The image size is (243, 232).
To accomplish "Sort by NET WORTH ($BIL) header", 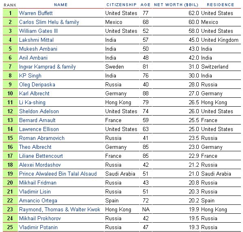I will pos(176,4).
